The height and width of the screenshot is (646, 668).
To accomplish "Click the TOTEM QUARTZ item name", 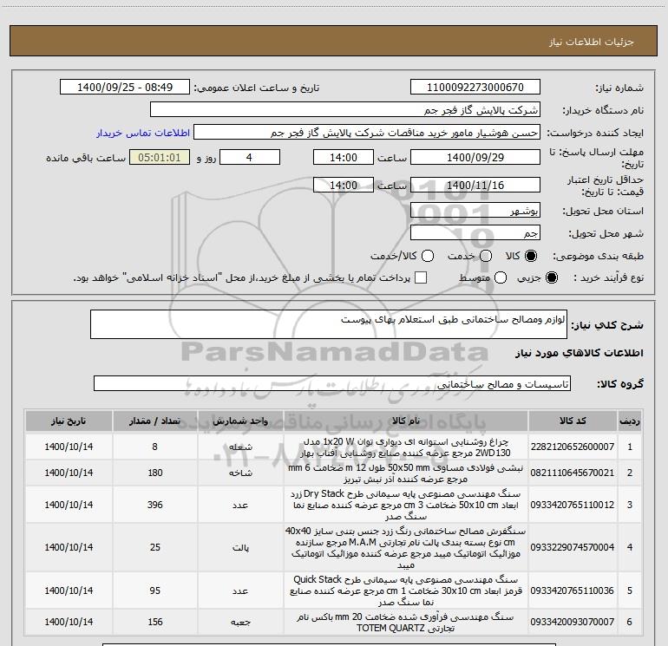I will 406,622.
